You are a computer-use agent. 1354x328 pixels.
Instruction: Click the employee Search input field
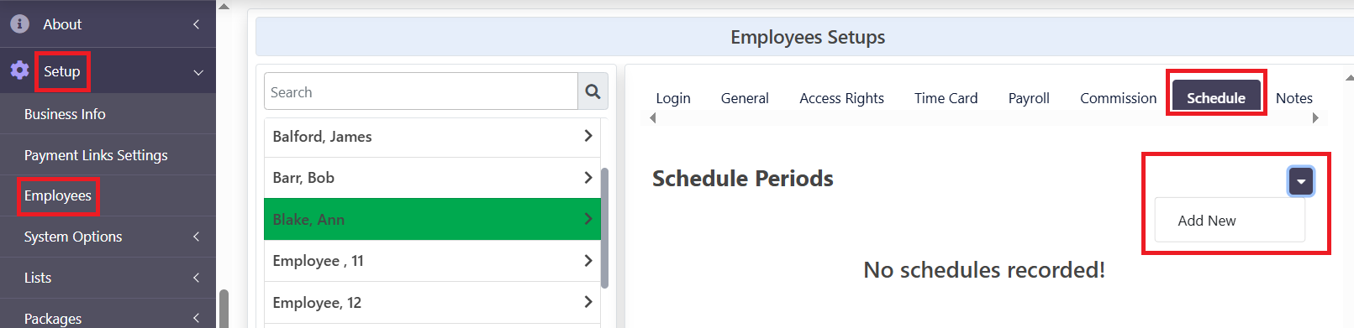(x=421, y=91)
